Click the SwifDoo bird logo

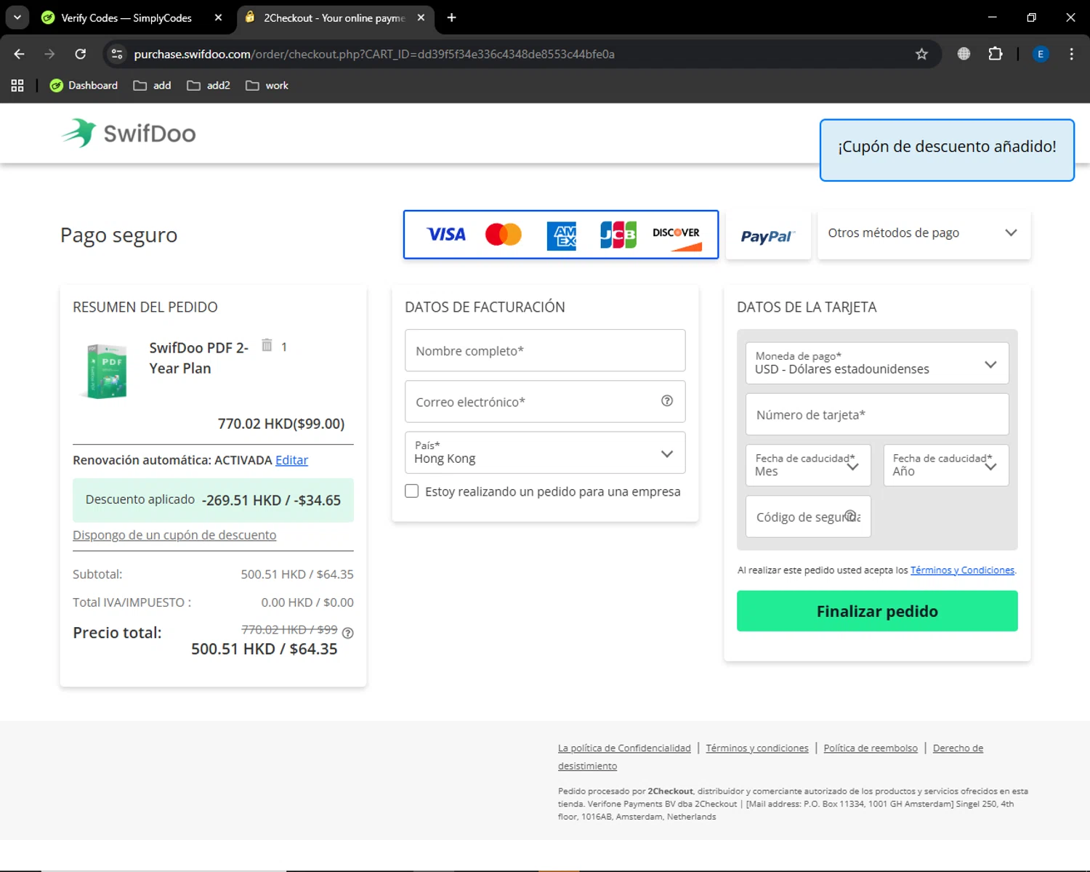click(79, 133)
